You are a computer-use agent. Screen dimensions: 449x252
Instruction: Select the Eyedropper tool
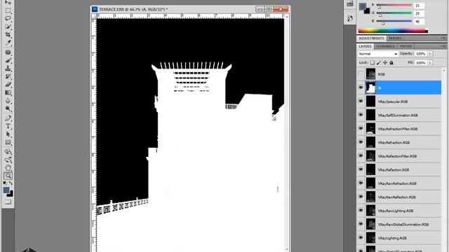click(x=8, y=43)
